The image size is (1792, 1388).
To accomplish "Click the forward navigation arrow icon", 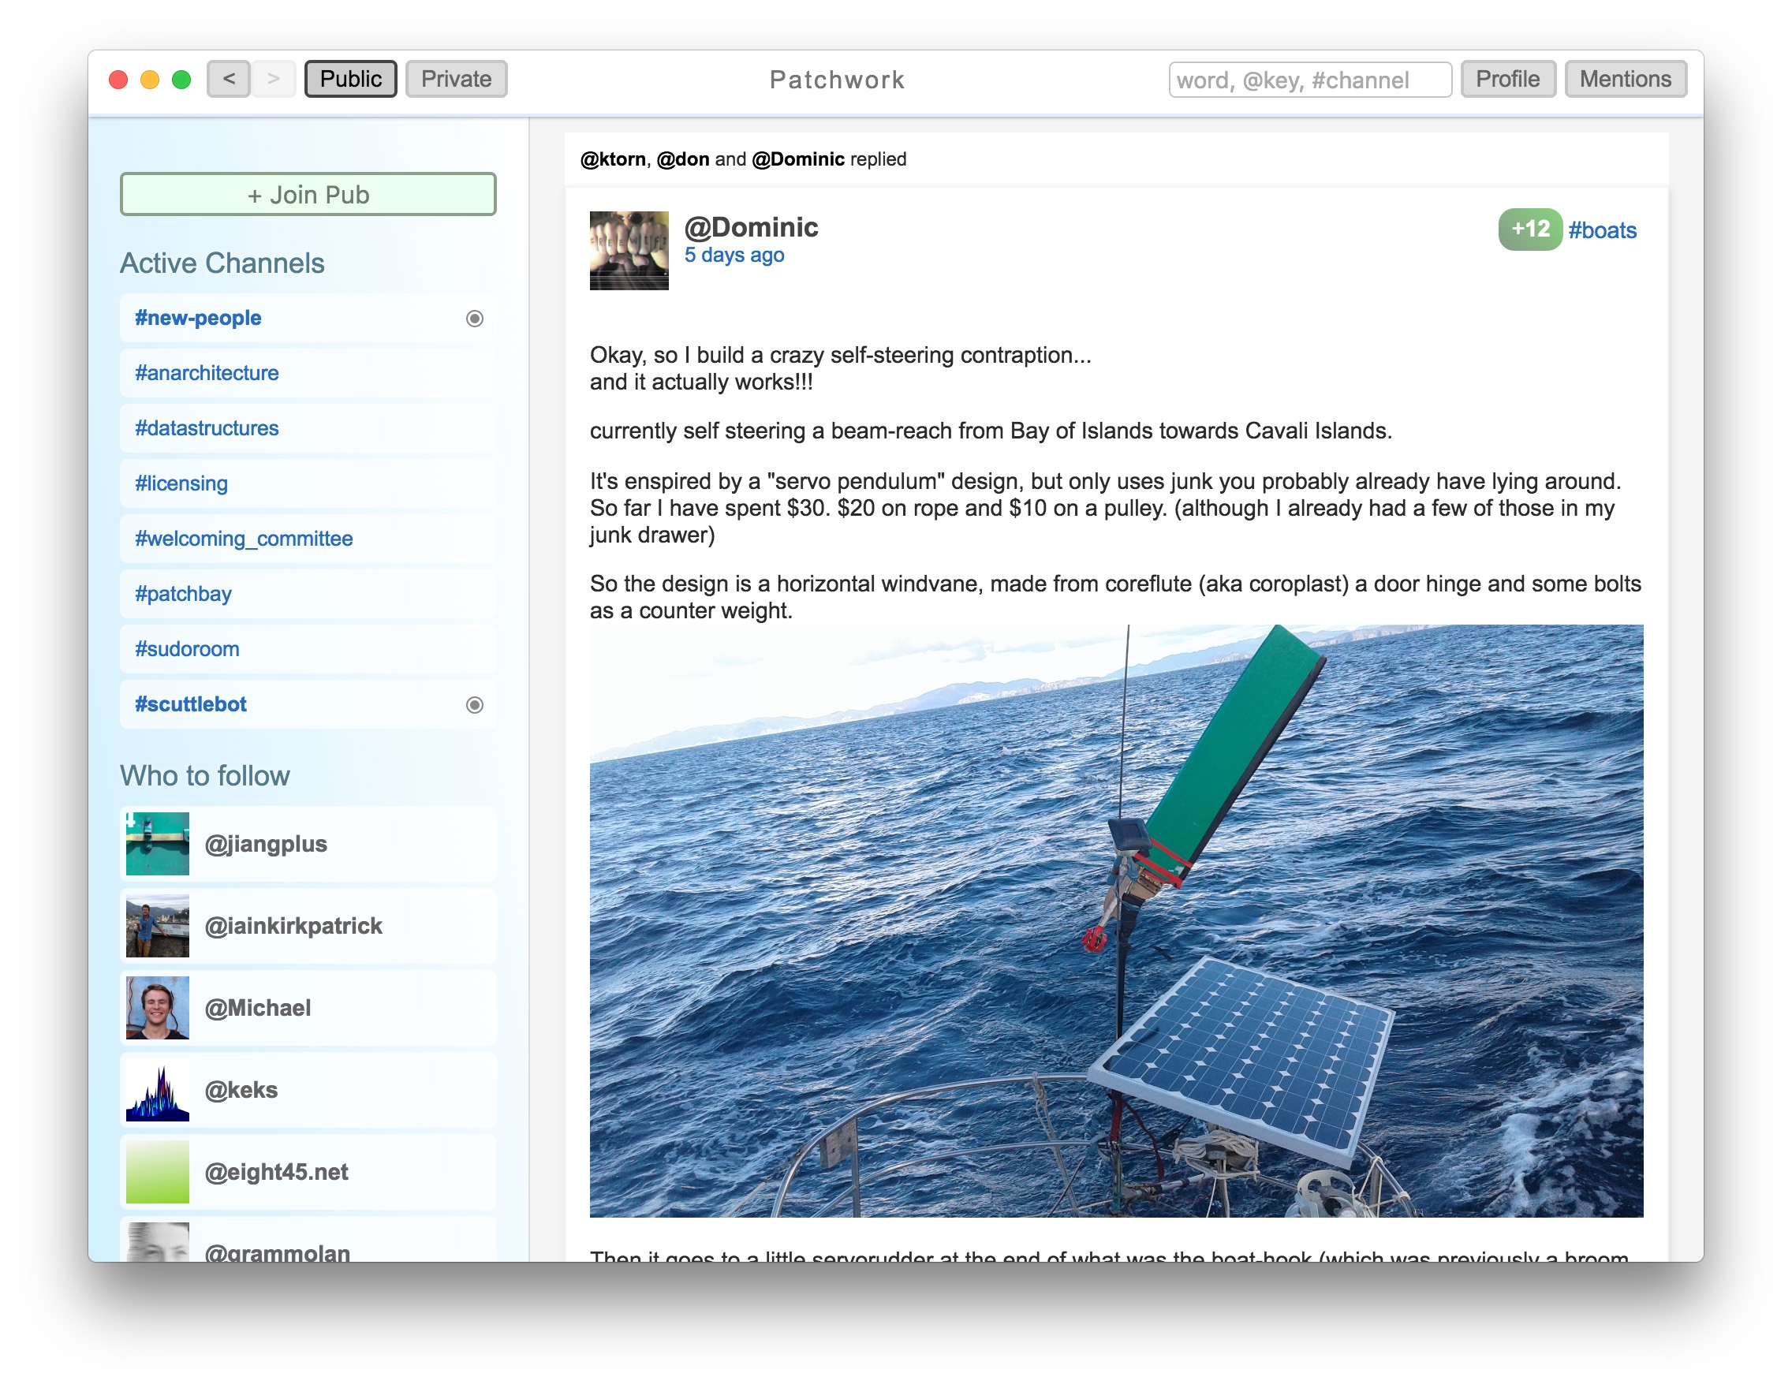I will point(276,77).
